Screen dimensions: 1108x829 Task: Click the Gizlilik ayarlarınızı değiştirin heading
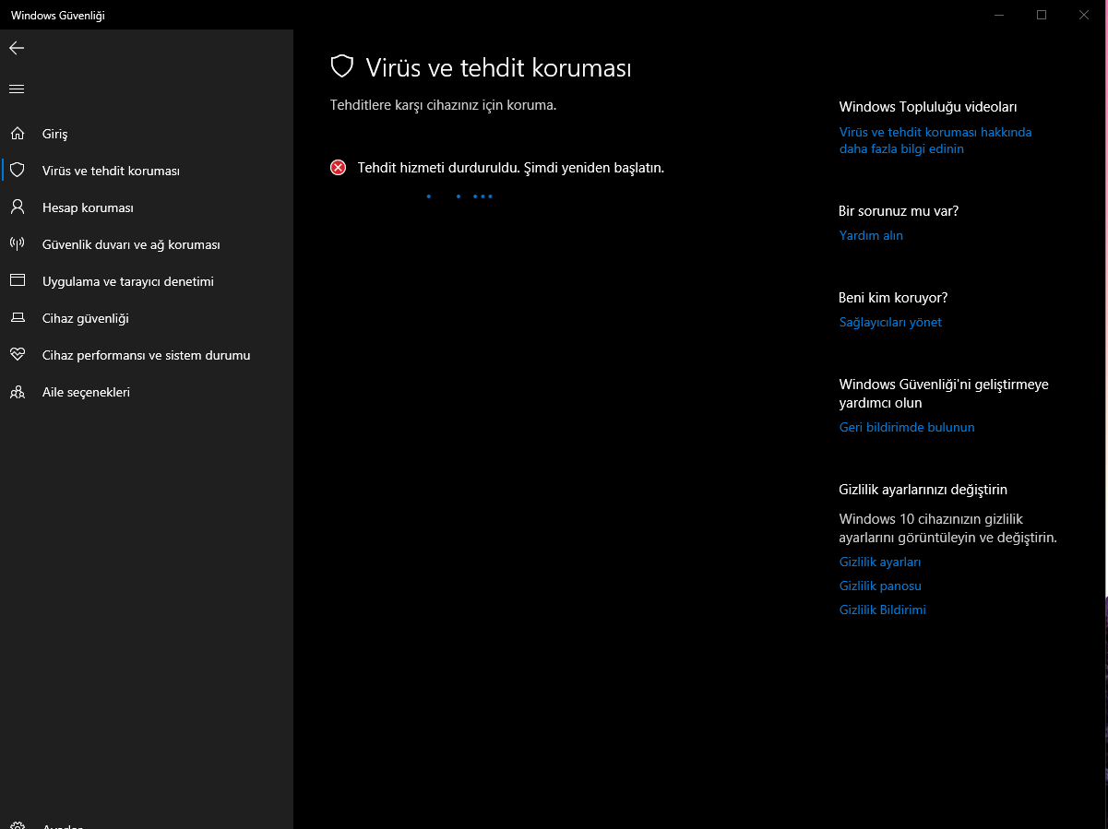coord(923,490)
